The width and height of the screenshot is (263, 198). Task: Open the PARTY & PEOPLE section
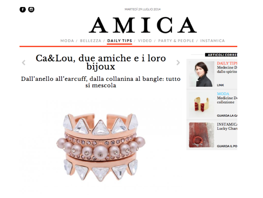pos(176,41)
